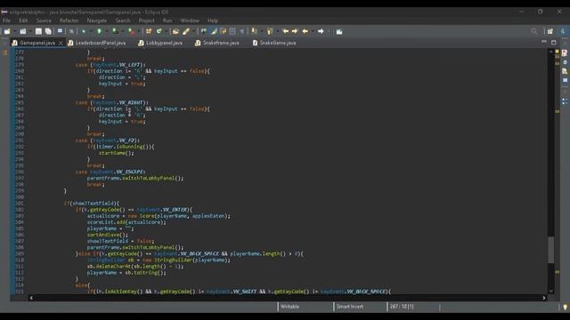Click the horizontal scrollbar right arrow
The image size is (570, 320).
coord(544,298)
